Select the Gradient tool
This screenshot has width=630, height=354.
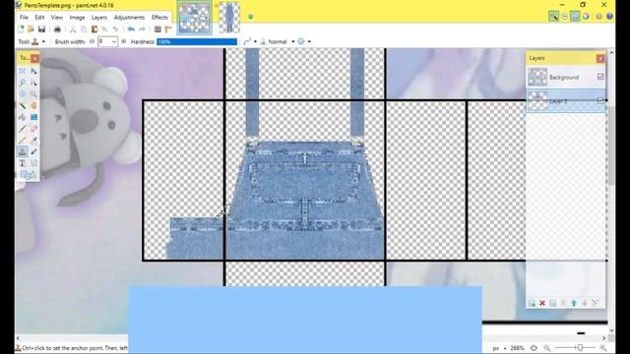pos(33,117)
